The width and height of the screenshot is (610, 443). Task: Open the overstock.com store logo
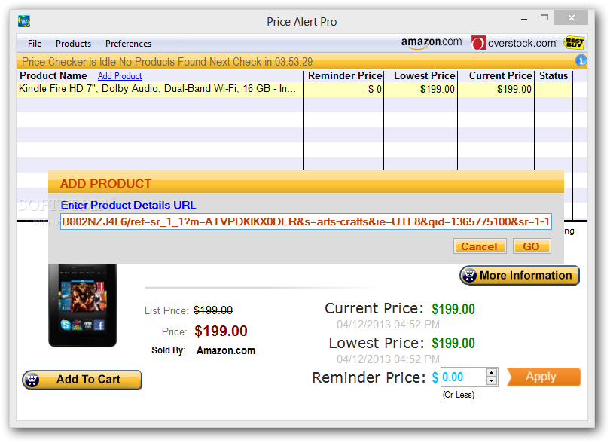(x=514, y=43)
